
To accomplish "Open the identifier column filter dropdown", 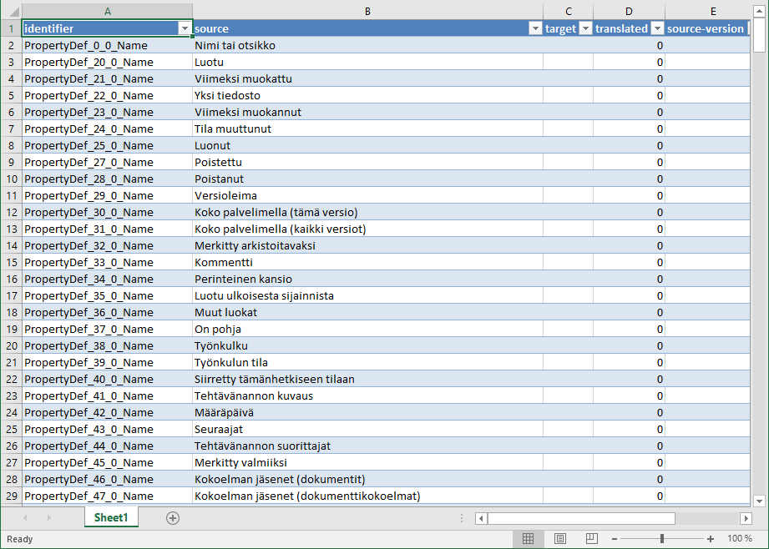I will point(185,28).
